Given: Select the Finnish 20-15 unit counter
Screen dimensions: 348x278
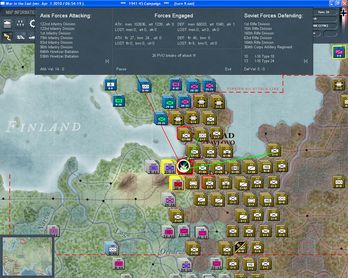Looking at the screenshot, I should pyautogui.click(x=185, y=102).
